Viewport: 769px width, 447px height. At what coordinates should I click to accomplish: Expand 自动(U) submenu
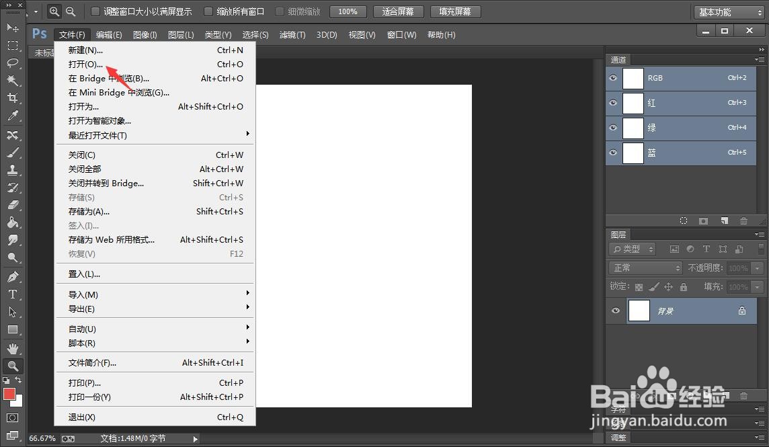point(155,329)
